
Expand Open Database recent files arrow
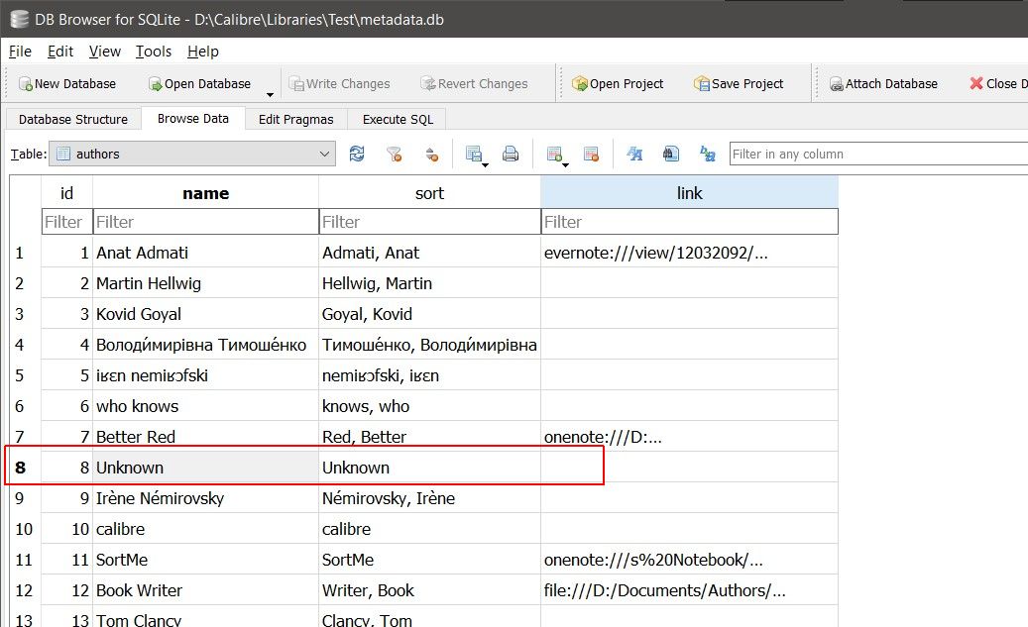[x=270, y=95]
